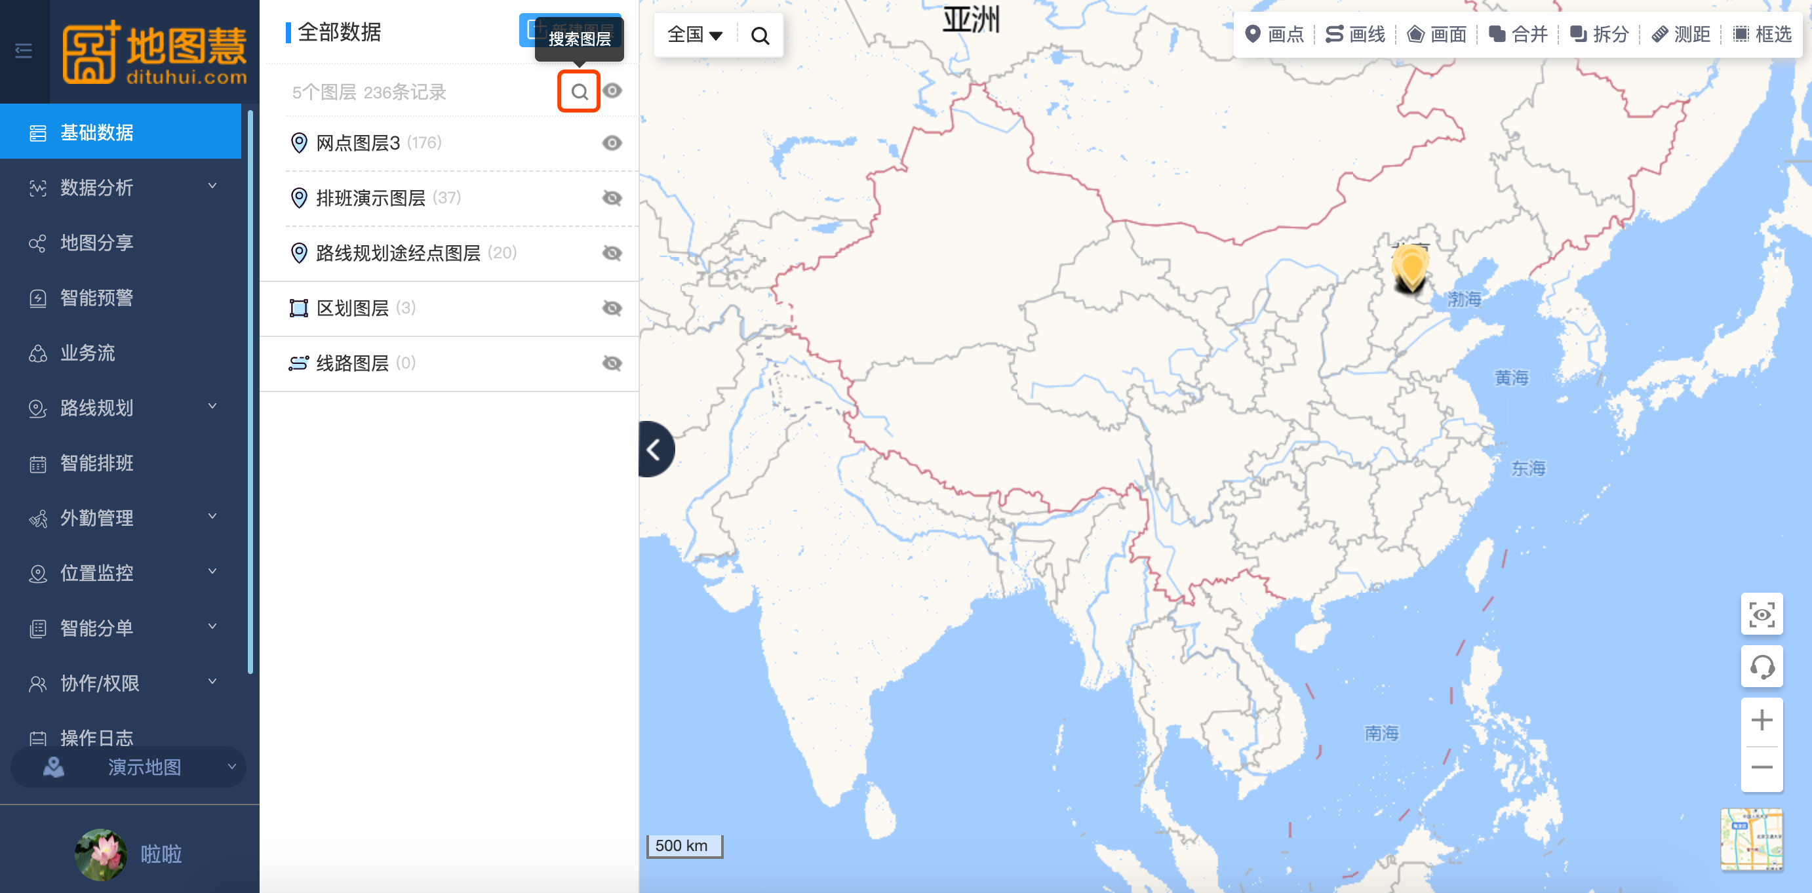Choose the 合并 merge tool
Image resolution: width=1812 pixels, height=893 pixels.
[x=1518, y=34]
